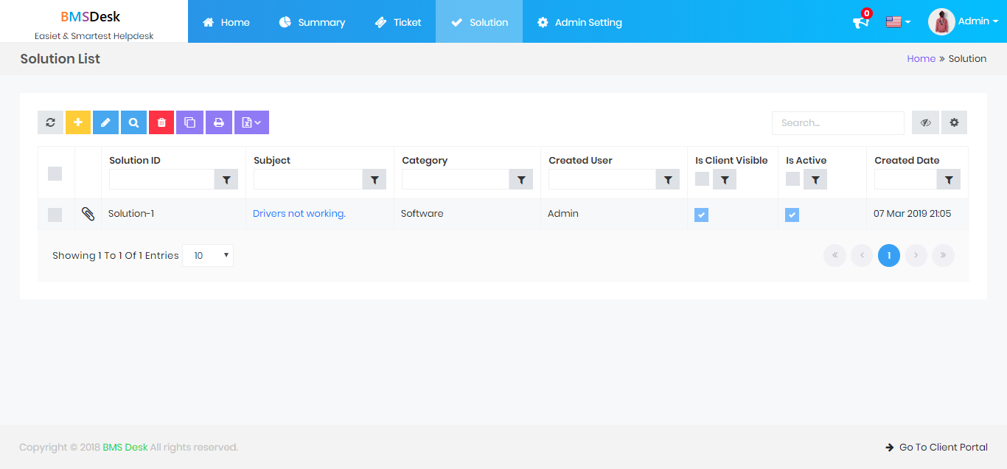Click the pencil edit icon
1007x469 pixels.
pos(105,122)
